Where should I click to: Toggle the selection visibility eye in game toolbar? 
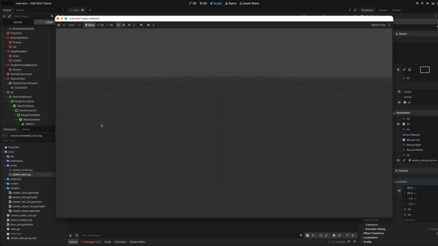pos(129,25)
